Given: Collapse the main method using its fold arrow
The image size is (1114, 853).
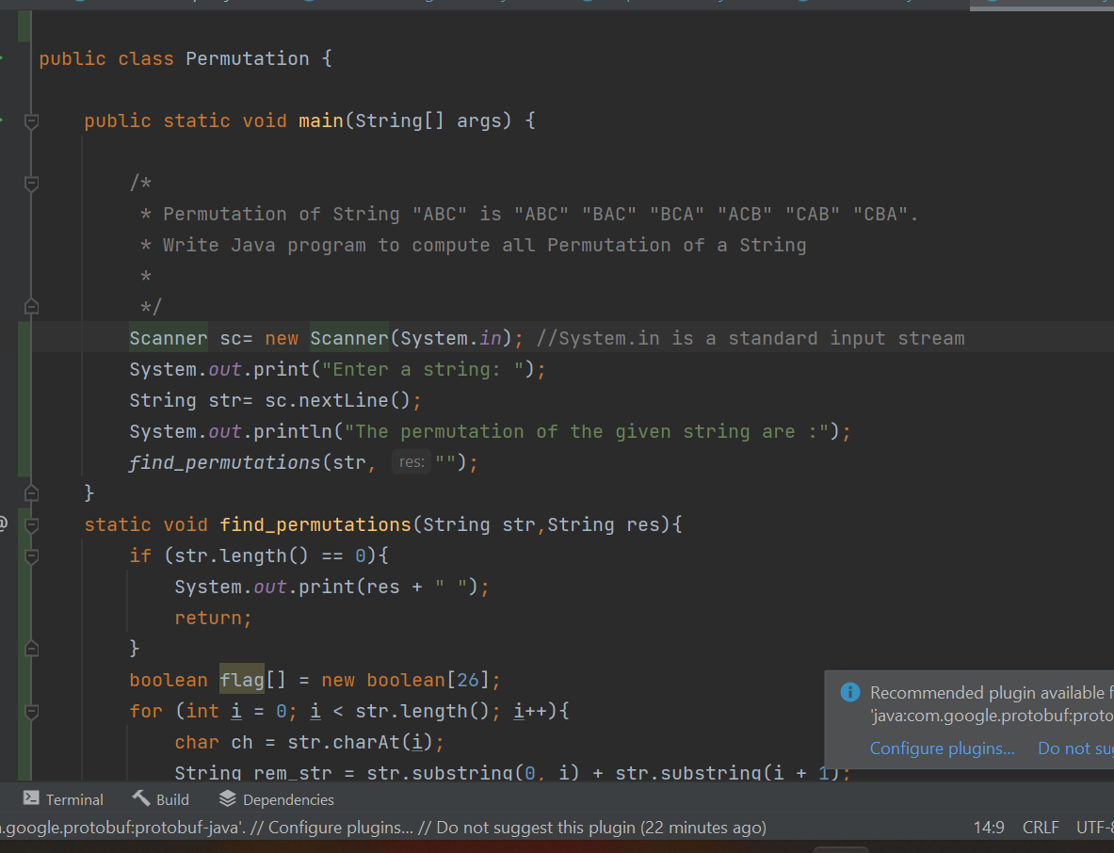Looking at the screenshot, I should tap(31, 121).
